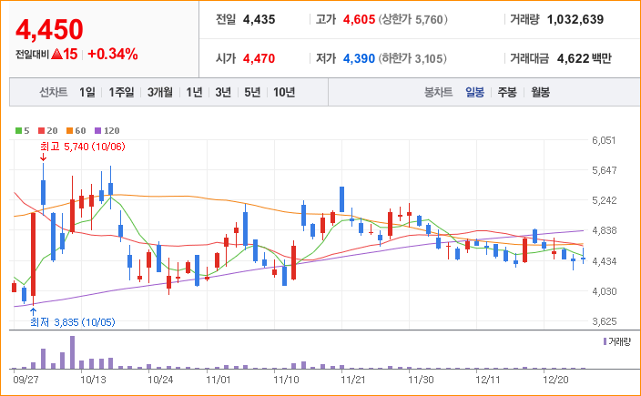Click the purple 120-day moving average swatch

pos(97,131)
